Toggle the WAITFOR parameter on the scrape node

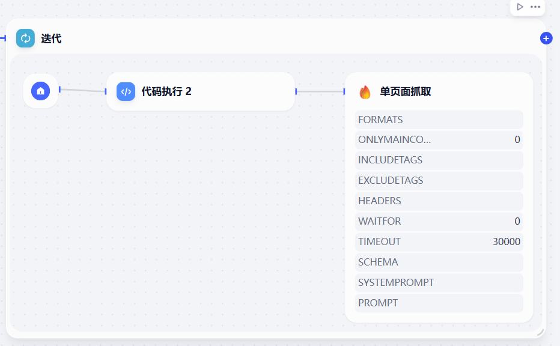439,221
